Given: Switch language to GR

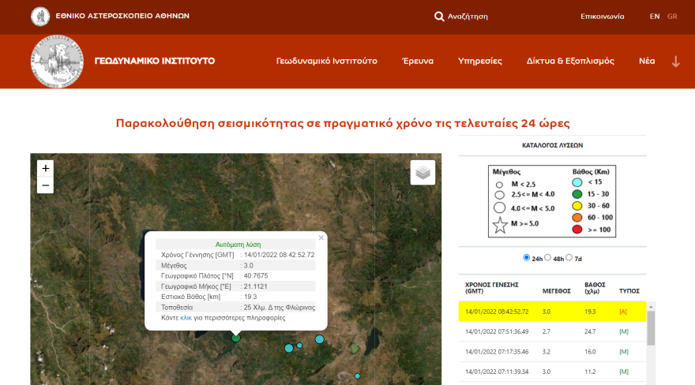Looking at the screenshot, I should pos(672,17).
